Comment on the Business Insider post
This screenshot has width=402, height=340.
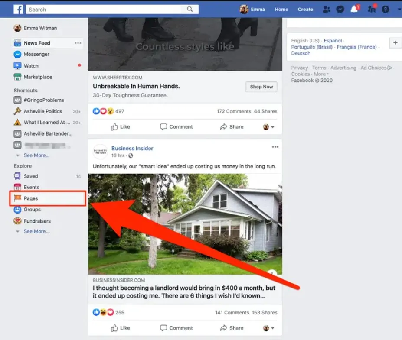176,328
